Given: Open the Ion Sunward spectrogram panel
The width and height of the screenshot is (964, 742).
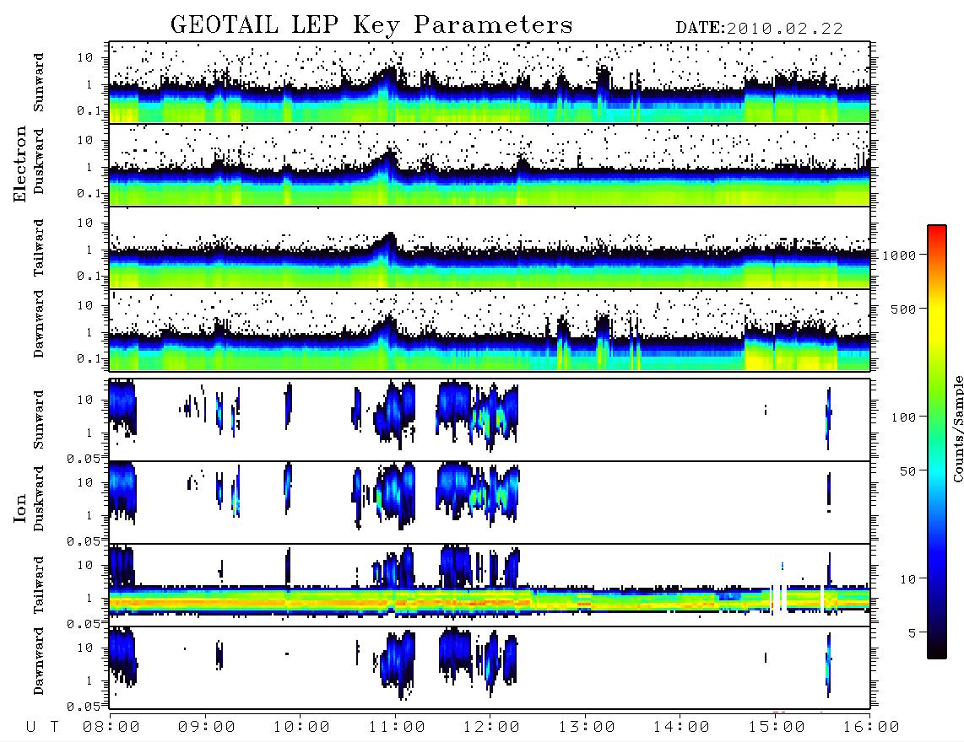Looking at the screenshot, I should [490, 420].
